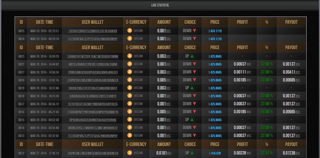Click the red down arrow in row 0024
This screenshot has height=158, width=320.
(x=195, y=39)
